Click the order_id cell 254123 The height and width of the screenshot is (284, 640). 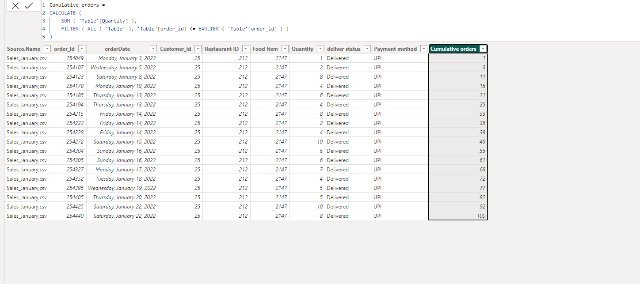point(69,77)
